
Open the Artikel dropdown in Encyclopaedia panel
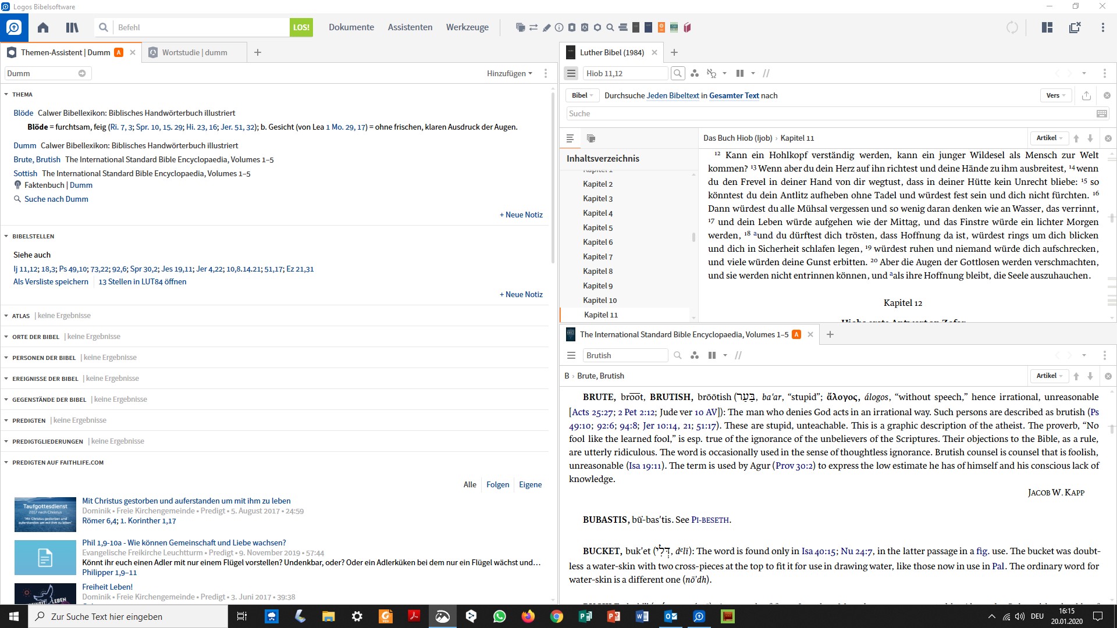click(x=1050, y=376)
